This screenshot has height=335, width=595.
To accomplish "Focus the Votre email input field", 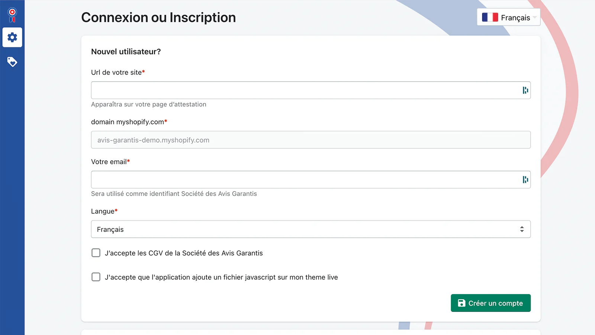I will pyautogui.click(x=311, y=180).
